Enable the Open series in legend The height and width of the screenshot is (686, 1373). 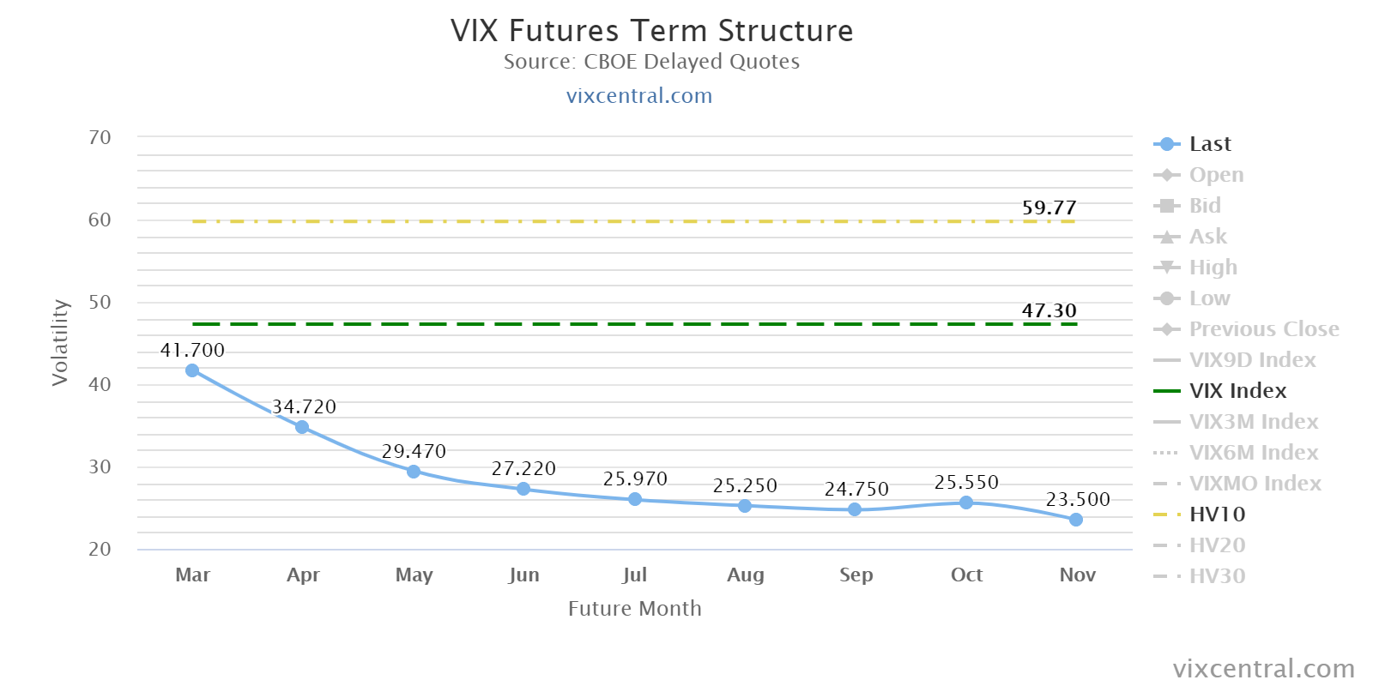pos(1215,175)
